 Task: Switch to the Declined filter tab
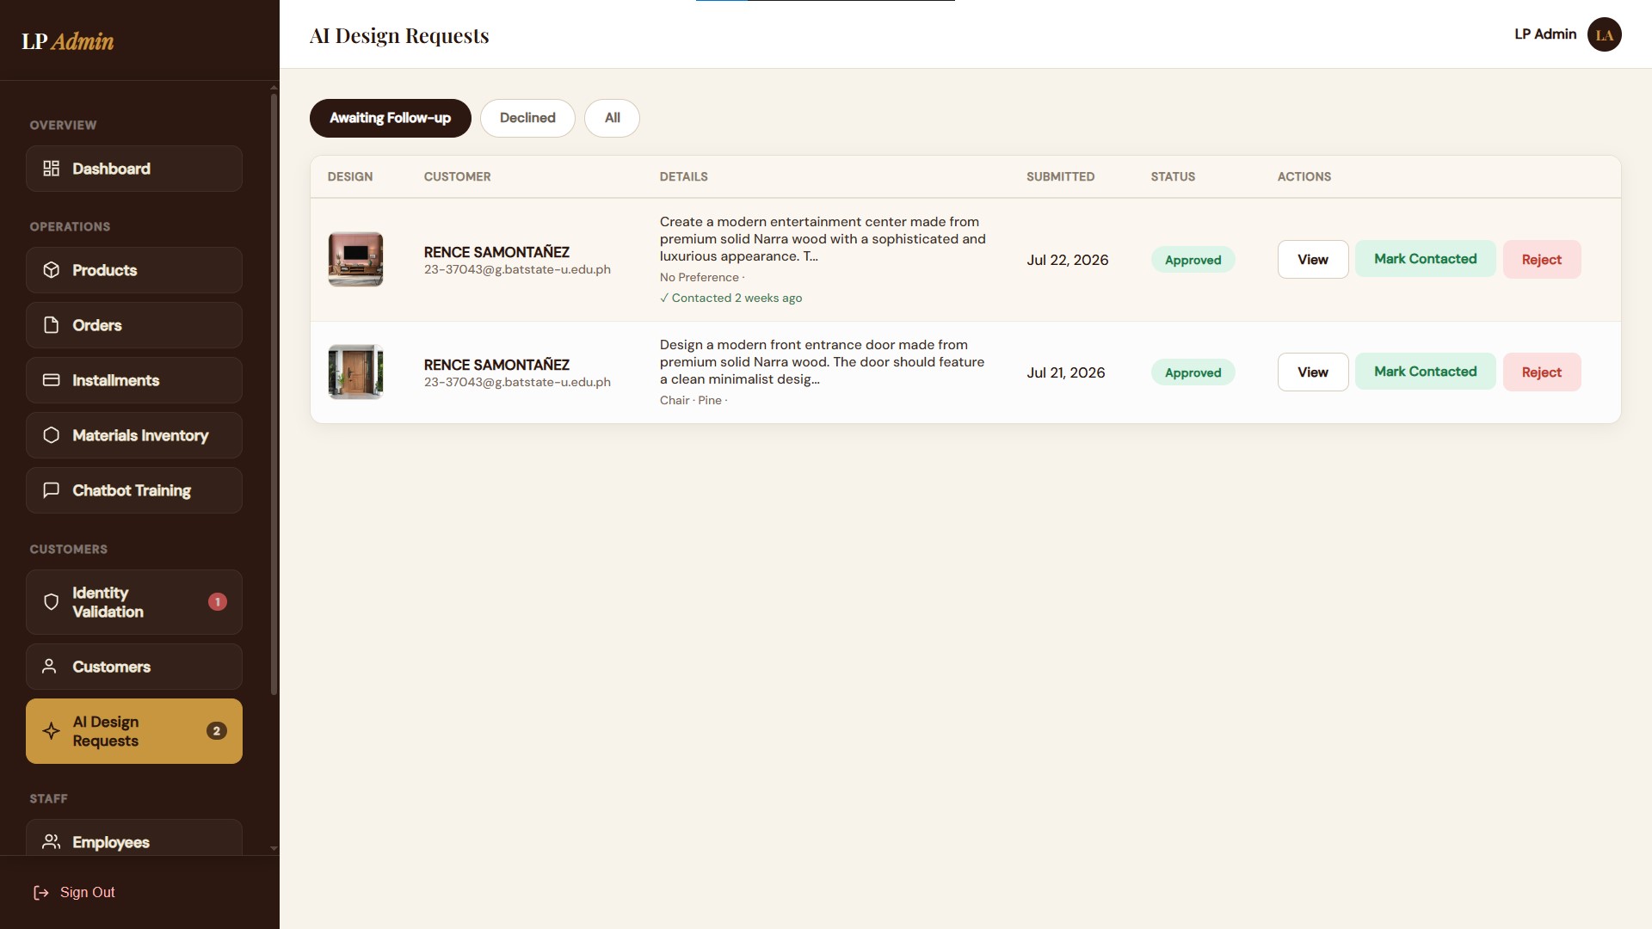(x=527, y=118)
